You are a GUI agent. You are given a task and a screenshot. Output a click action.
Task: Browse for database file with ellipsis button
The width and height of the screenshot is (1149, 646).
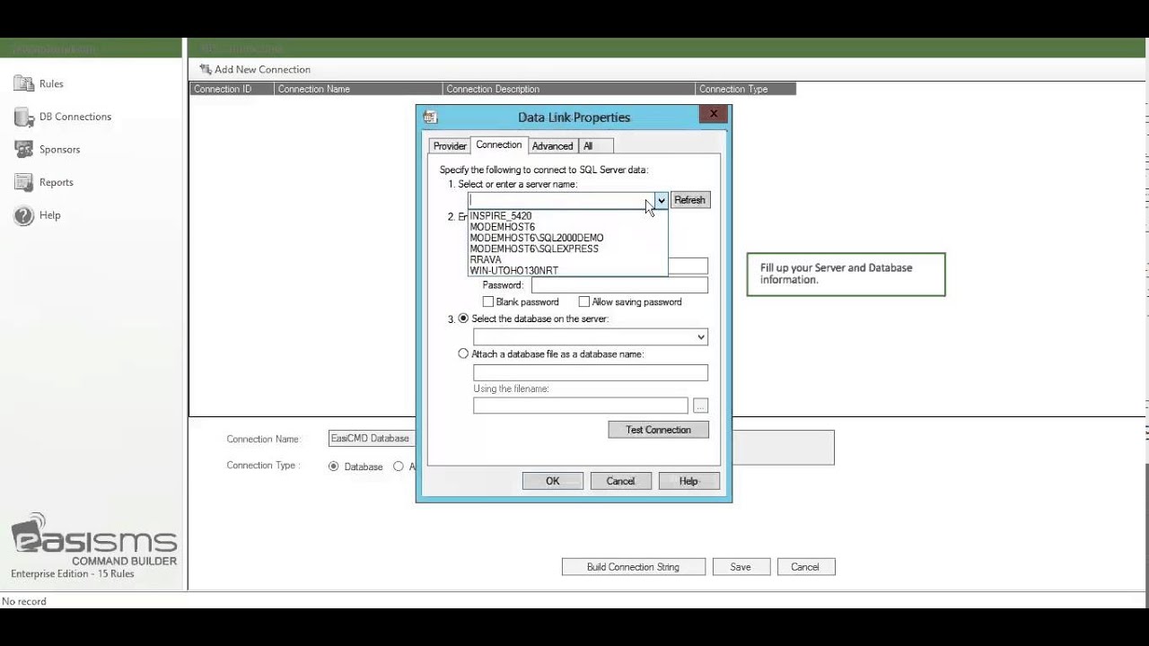(x=700, y=406)
